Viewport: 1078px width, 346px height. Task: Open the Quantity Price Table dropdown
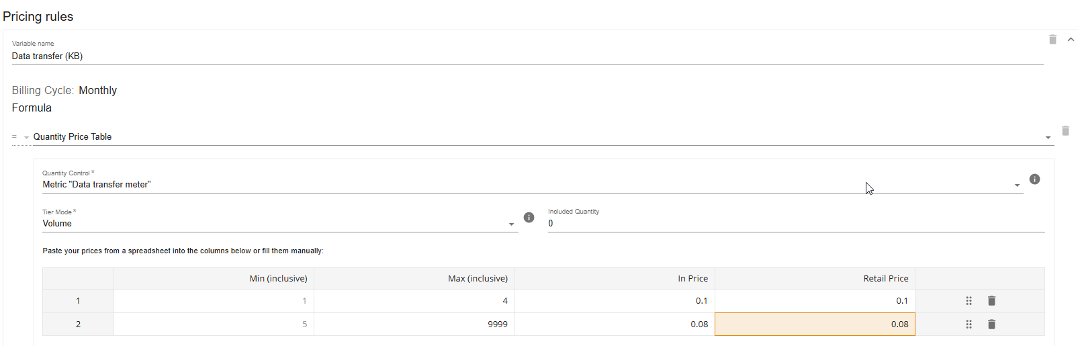543,137
